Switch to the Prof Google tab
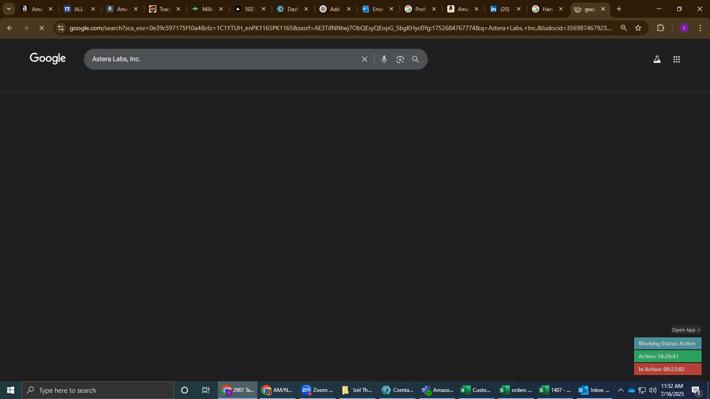Screen dimensions: 710x399 point(420,9)
